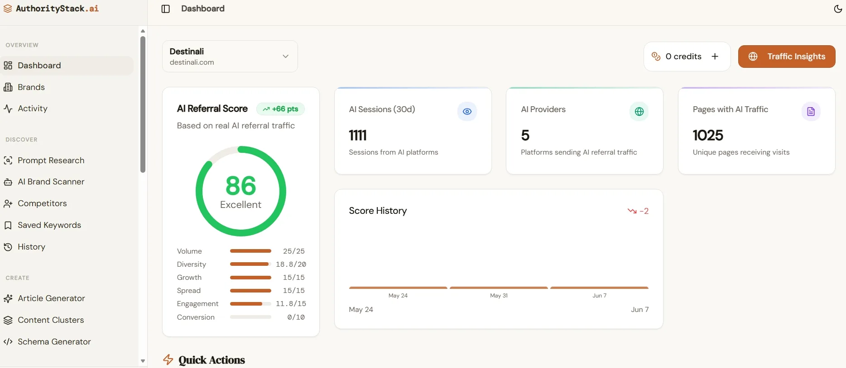Click the Diversity score 18.8/20

pyautogui.click(x=291, y=264)
